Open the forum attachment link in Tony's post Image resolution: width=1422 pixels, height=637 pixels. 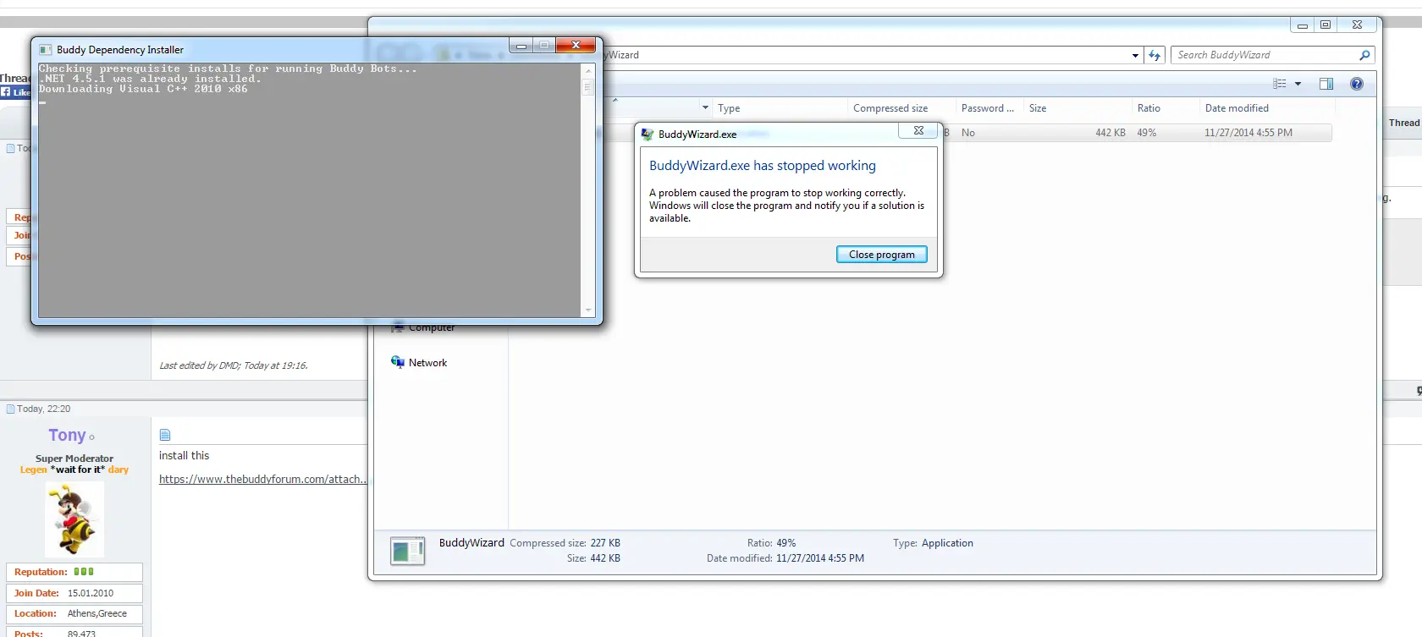[x=262, y=479]
